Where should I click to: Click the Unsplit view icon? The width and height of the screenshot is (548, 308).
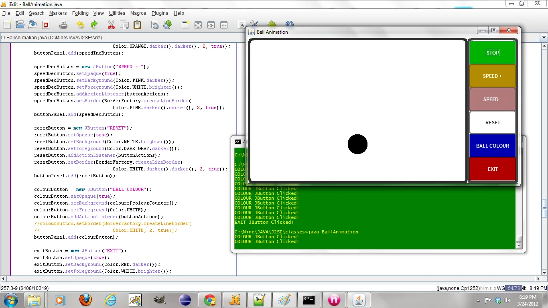coord(198,25)
